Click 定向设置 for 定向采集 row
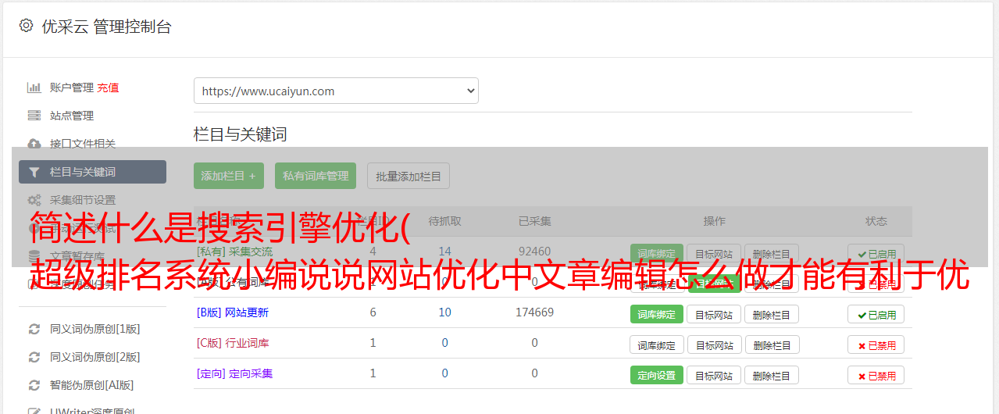 click(x=657, y=375)
